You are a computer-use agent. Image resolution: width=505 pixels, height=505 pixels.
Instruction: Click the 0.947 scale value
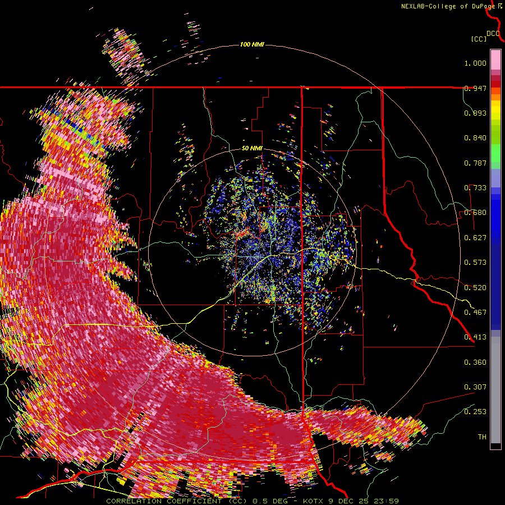pyautogui.click(x=475, y=88)
